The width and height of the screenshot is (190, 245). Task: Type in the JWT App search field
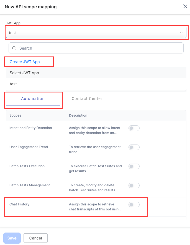click(x=100, y=48)
